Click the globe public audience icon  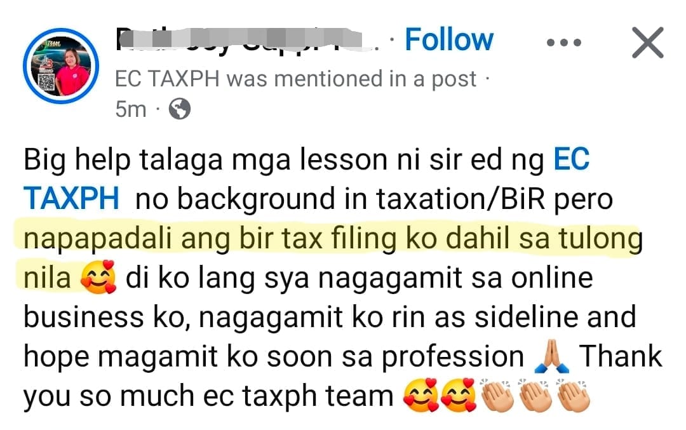pyautogui.click(x=180, y=109)
